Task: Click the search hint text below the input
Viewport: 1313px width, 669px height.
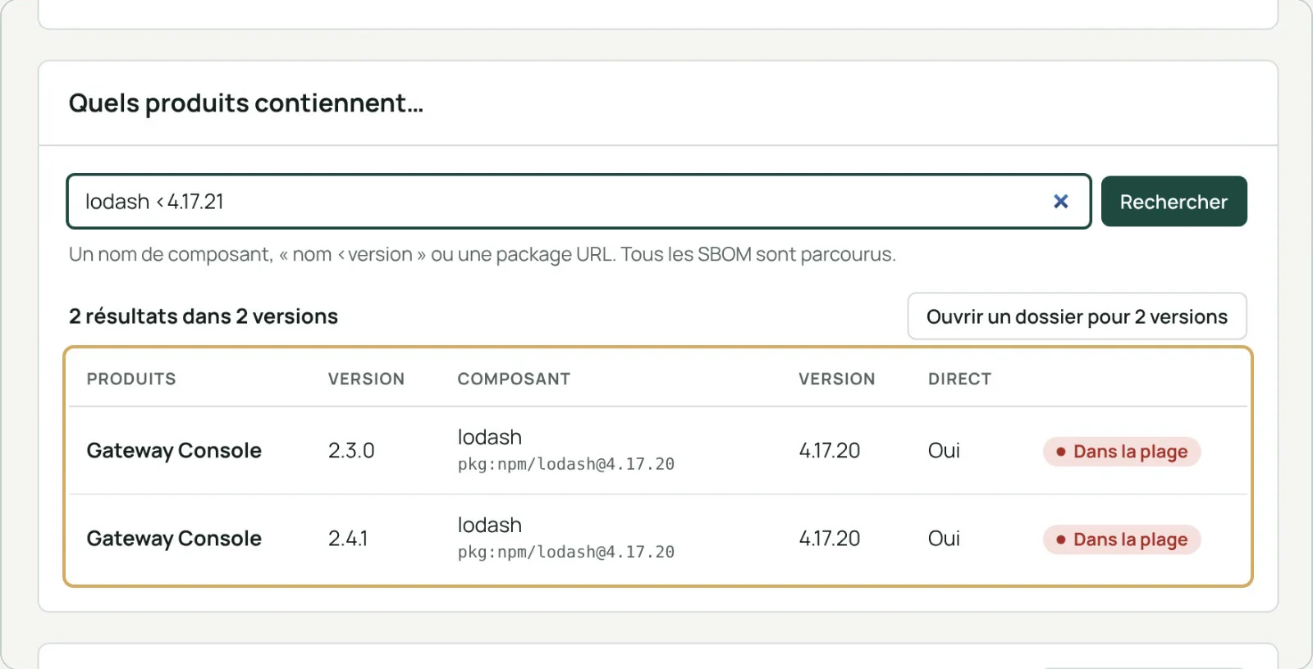Action: [483, 254]
